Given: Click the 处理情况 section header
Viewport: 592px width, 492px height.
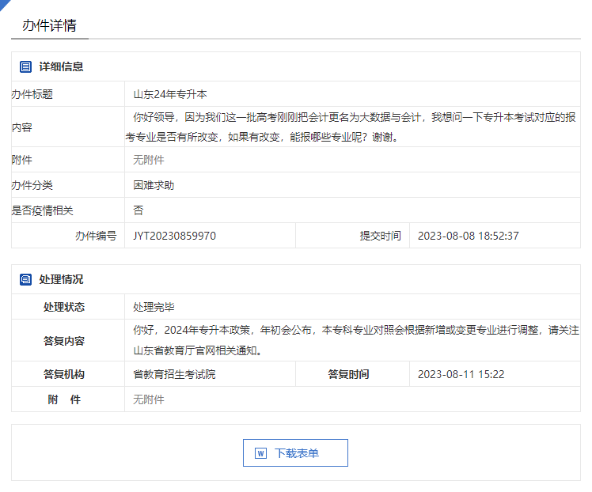Looking at the screenshot, I should pos(61,280).
